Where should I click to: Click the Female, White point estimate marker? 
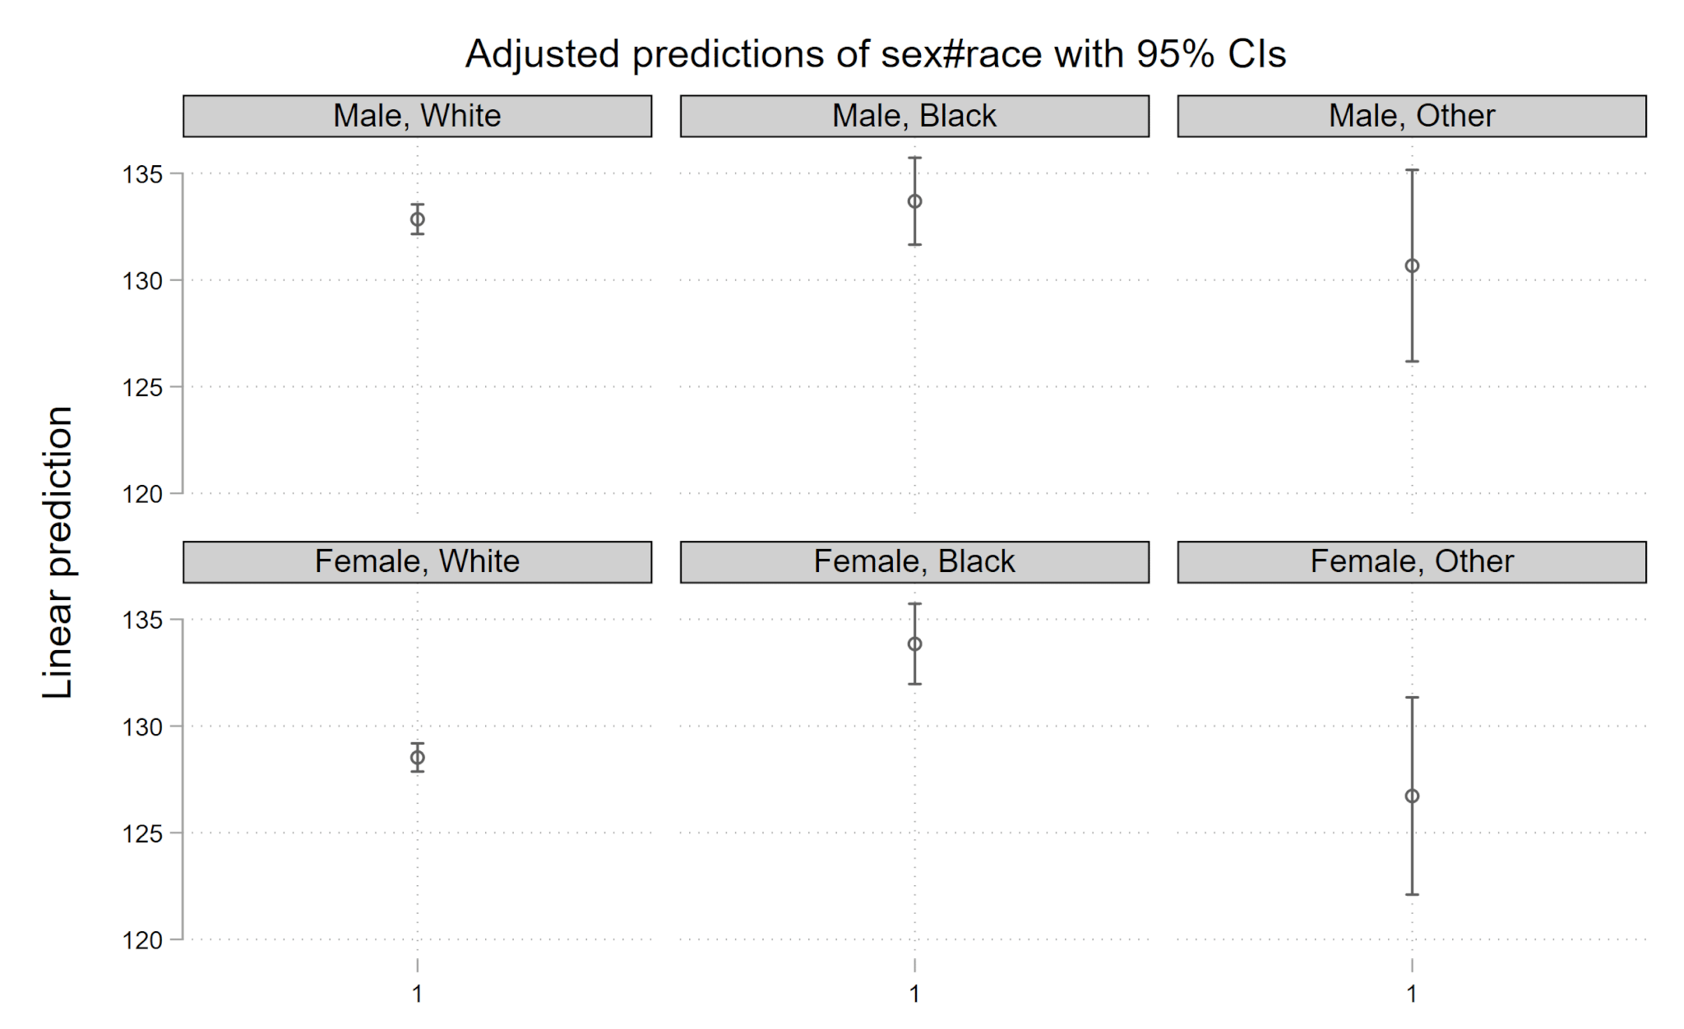pyautogui.click(x=418, y=757)
